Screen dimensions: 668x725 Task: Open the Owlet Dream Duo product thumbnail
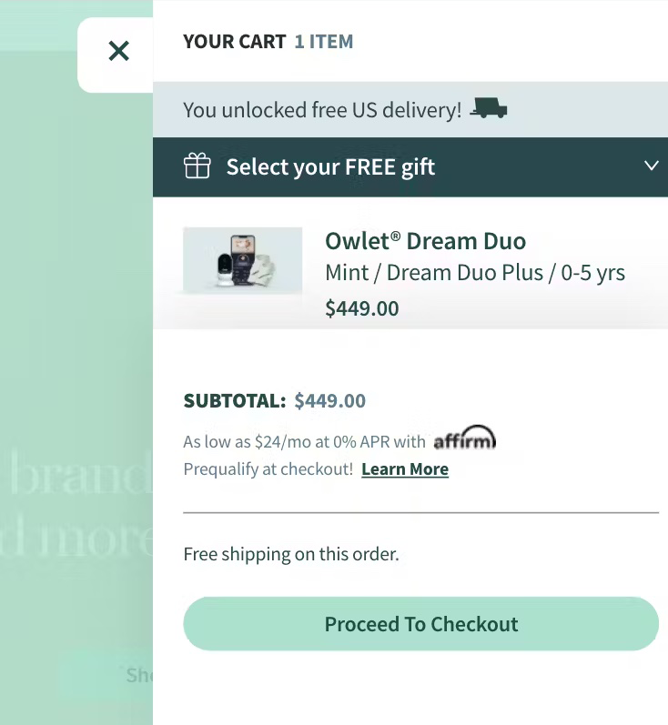[243, 261]
